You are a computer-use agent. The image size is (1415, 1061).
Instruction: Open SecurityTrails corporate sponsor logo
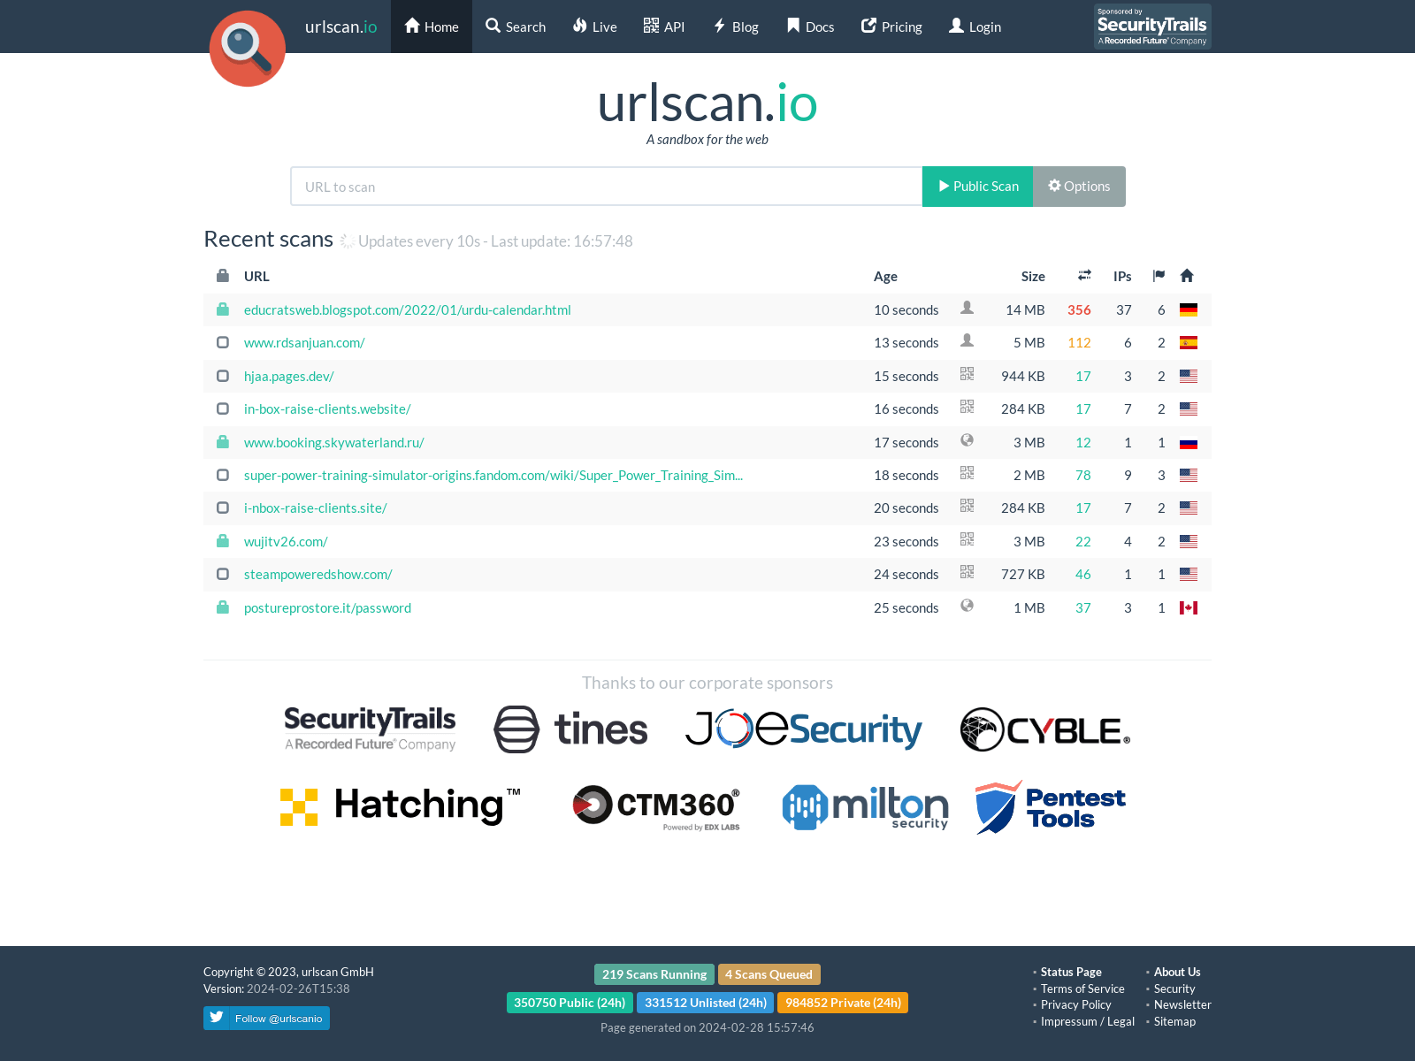coord(370,729)
